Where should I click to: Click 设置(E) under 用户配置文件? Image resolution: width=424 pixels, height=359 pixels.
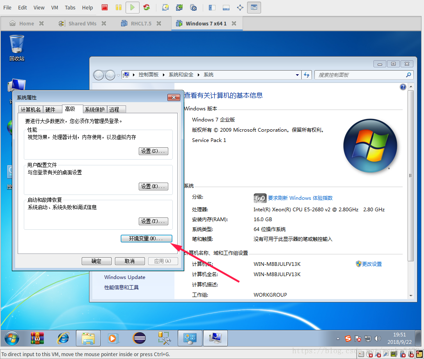coord(154,187)
